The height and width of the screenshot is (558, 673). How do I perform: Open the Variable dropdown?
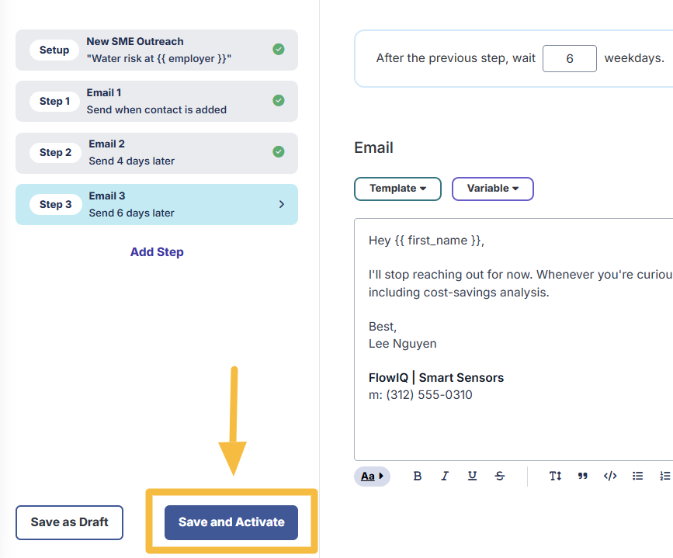point(492,189)
